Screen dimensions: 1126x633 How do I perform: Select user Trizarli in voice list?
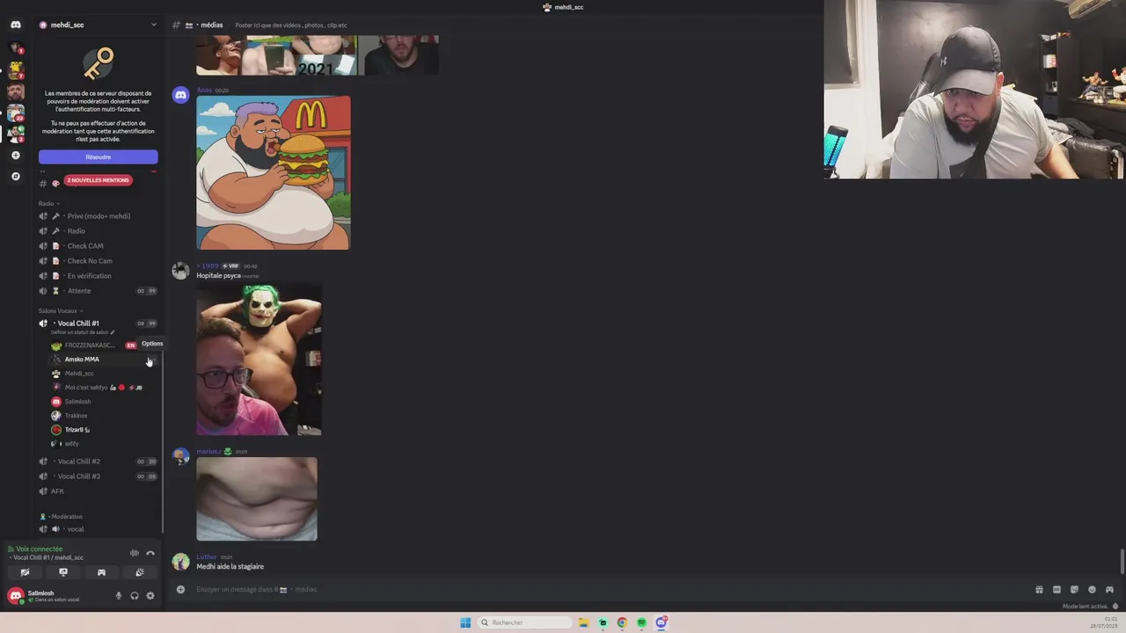[x=77, y=430]
